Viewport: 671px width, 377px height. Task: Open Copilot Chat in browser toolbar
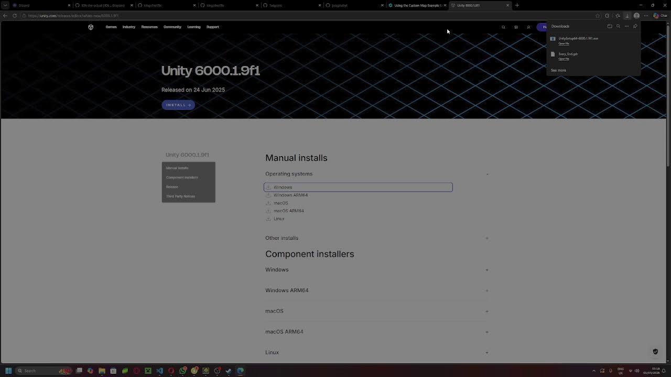click(x=659, y=16)
